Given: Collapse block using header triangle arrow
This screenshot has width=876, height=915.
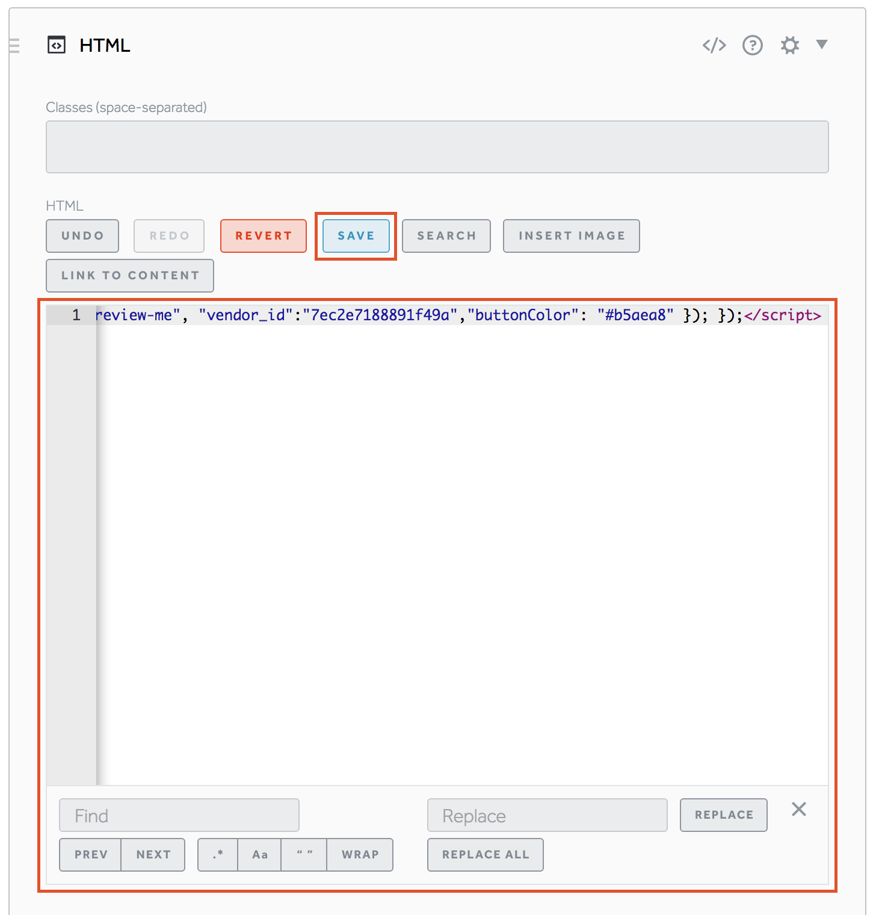Looking at the screenshot, I should click(x=822, y=44).
